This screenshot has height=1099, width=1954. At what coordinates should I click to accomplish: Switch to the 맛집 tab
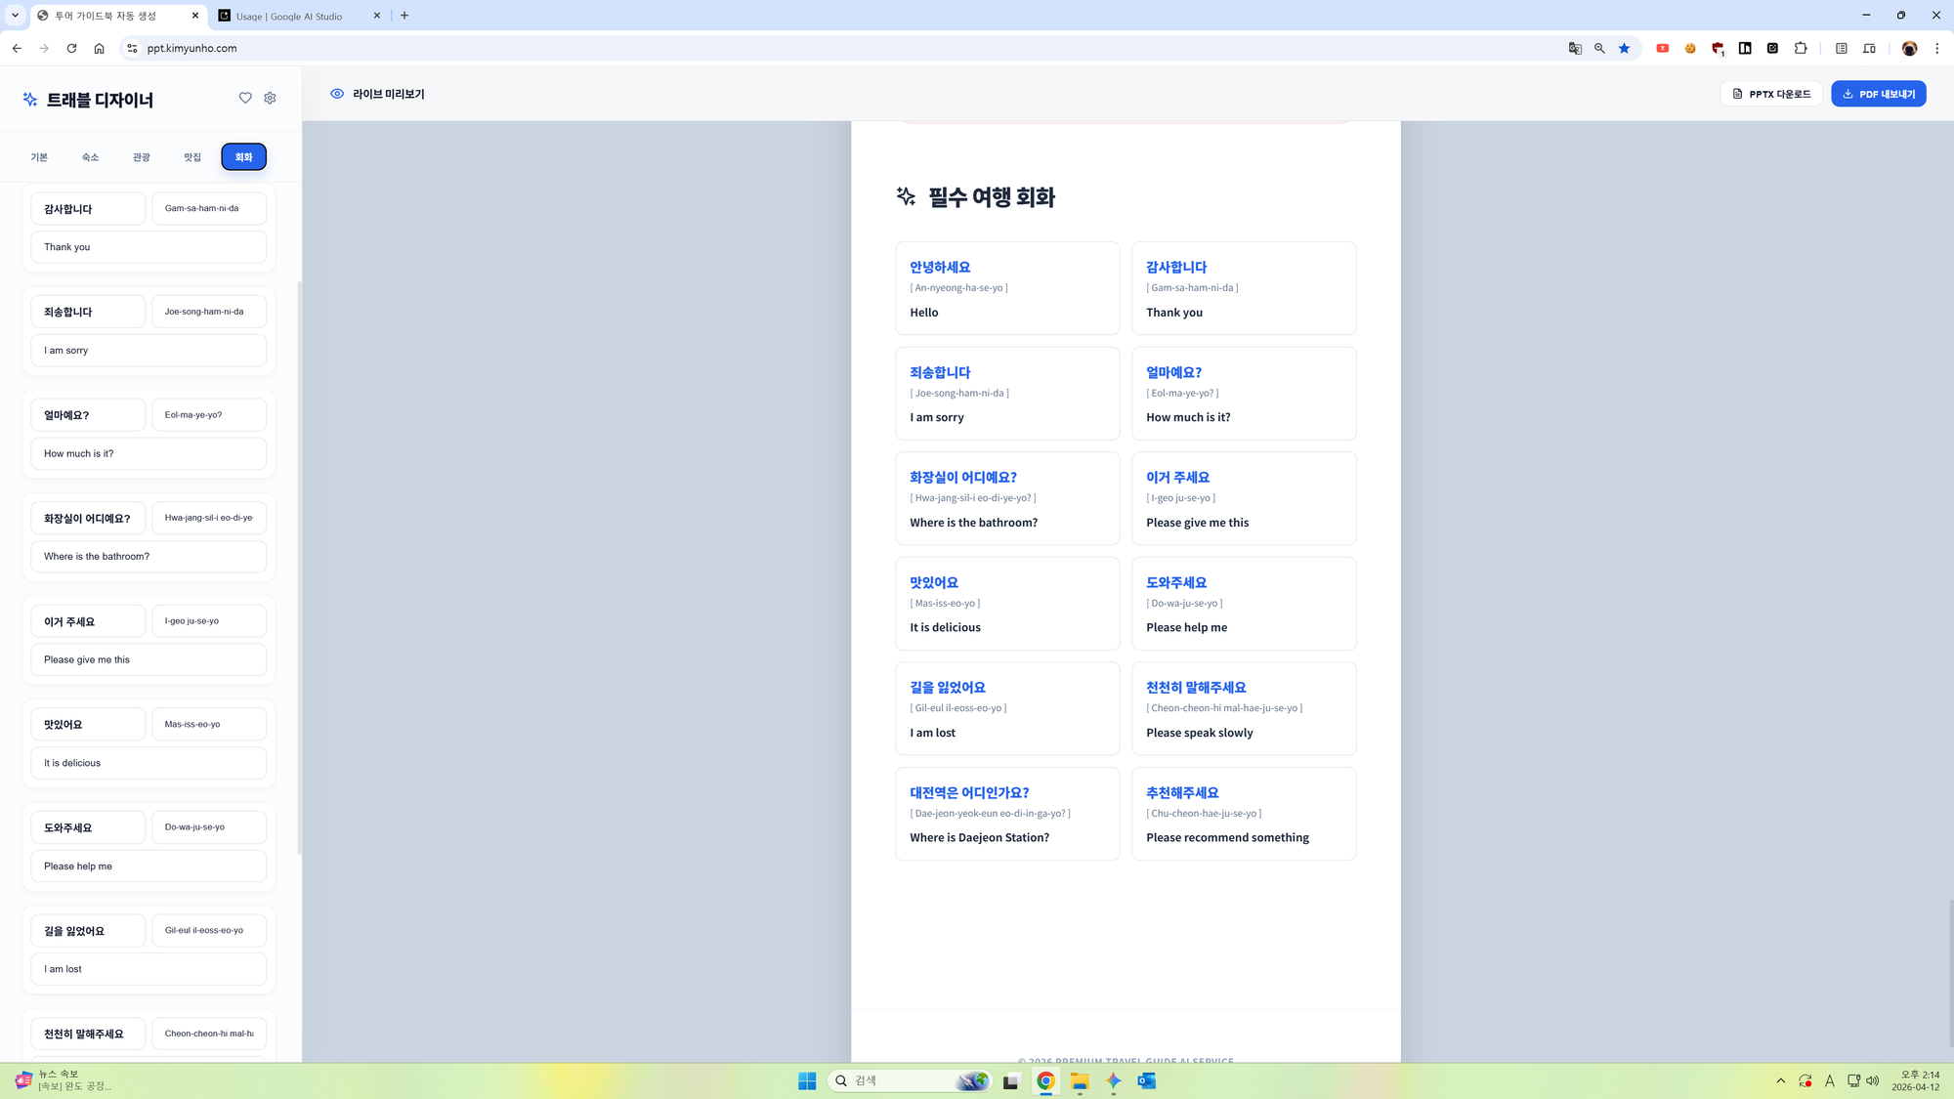pyautogui.click(x=192, y=157)
